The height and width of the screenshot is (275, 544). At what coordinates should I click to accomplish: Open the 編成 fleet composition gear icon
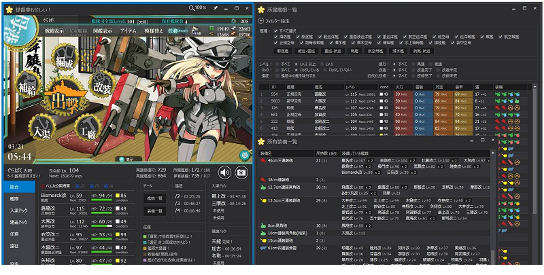[x=65, y=58]
